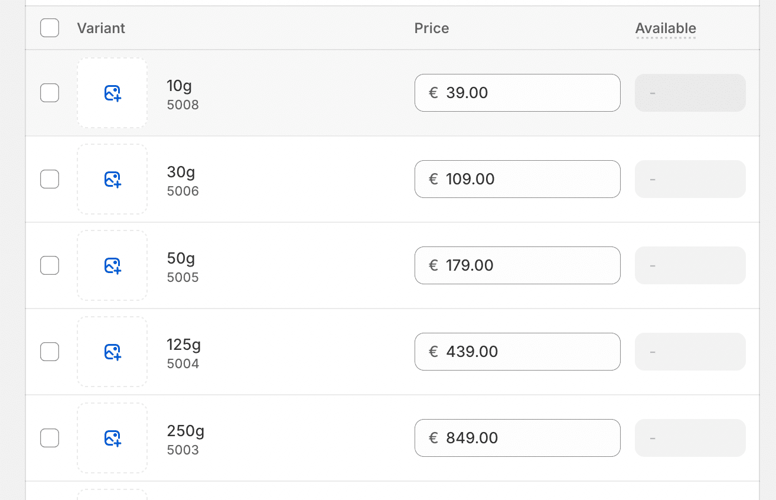The image size is (776, 500).
Task: Check the 10g variant checkbox
Action: pos(50,93)
